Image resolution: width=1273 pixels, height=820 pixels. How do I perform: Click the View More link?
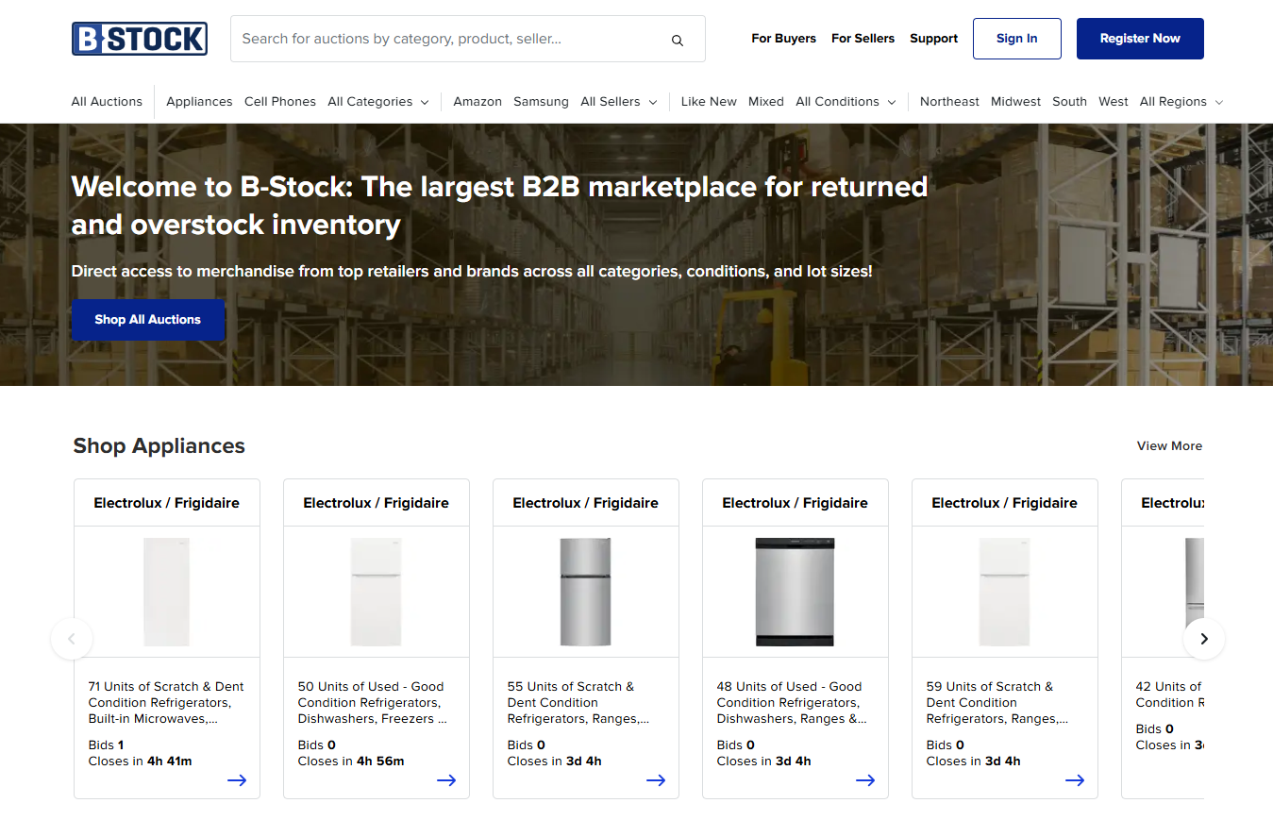pos(1169,446)
